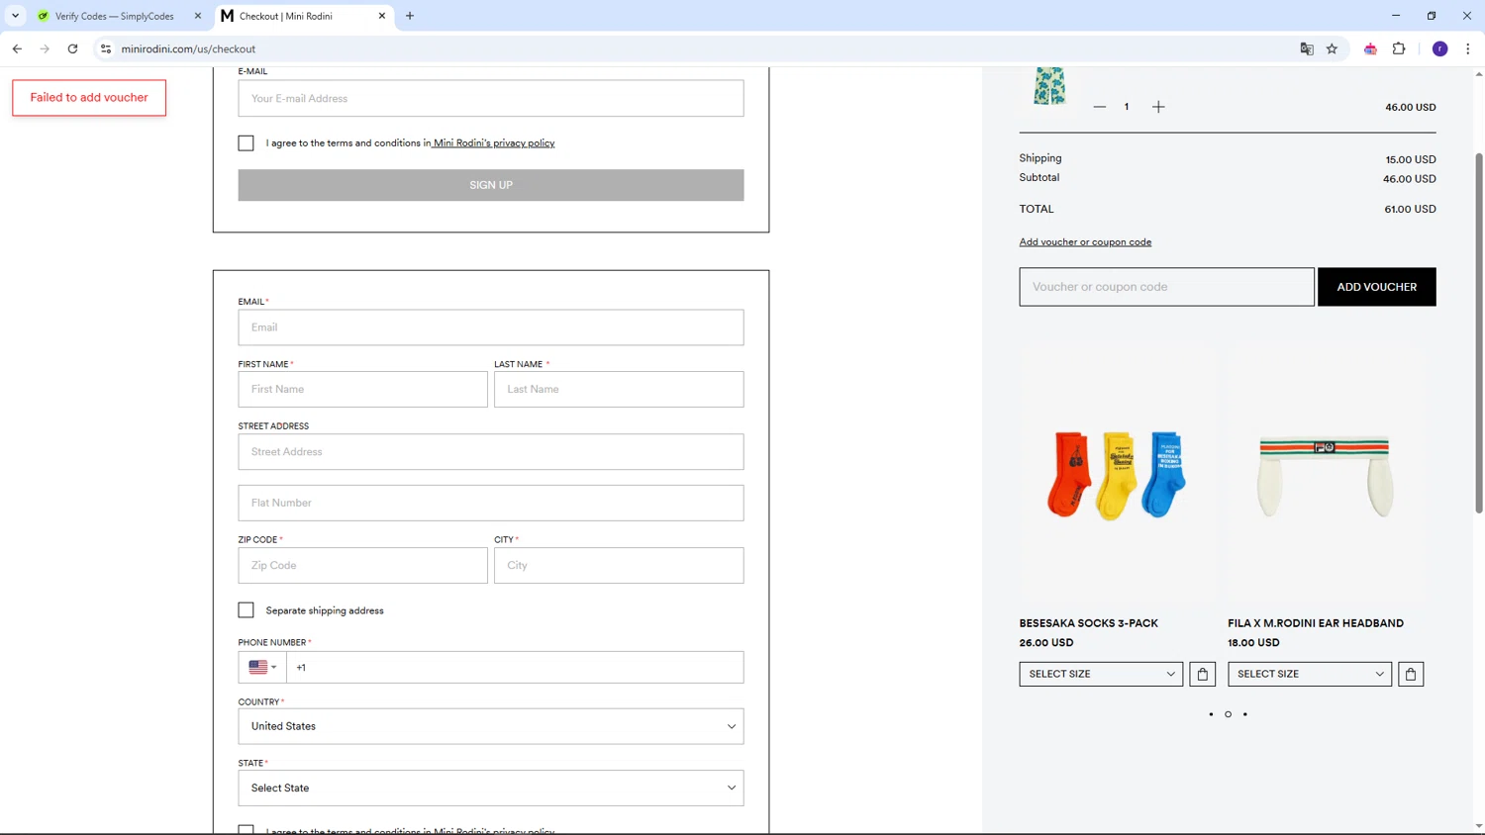The height and width of the screenshot is (835, 1485).
Task: Decrease item quantity with minus icon
Action: [1099, 107]
